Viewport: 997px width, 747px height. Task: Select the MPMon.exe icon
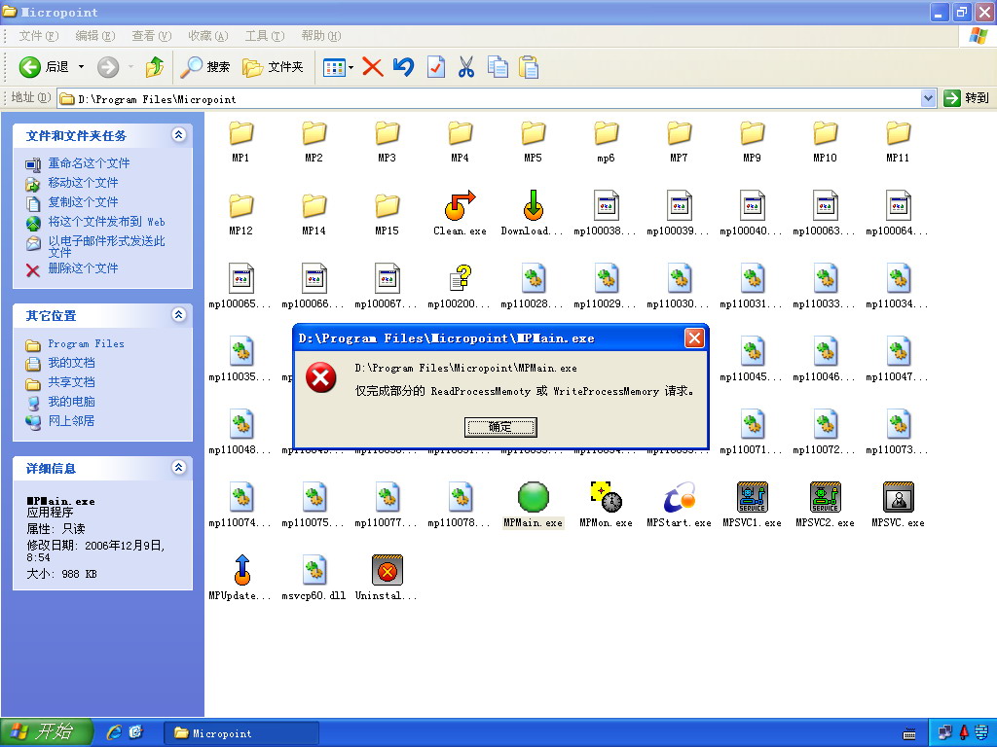pyautogui.click(x=606, y=497)
